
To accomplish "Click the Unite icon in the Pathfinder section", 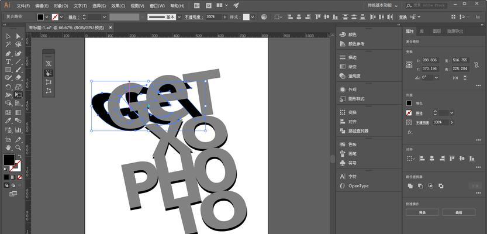I will pyautogui.click(x=410, y=186).
